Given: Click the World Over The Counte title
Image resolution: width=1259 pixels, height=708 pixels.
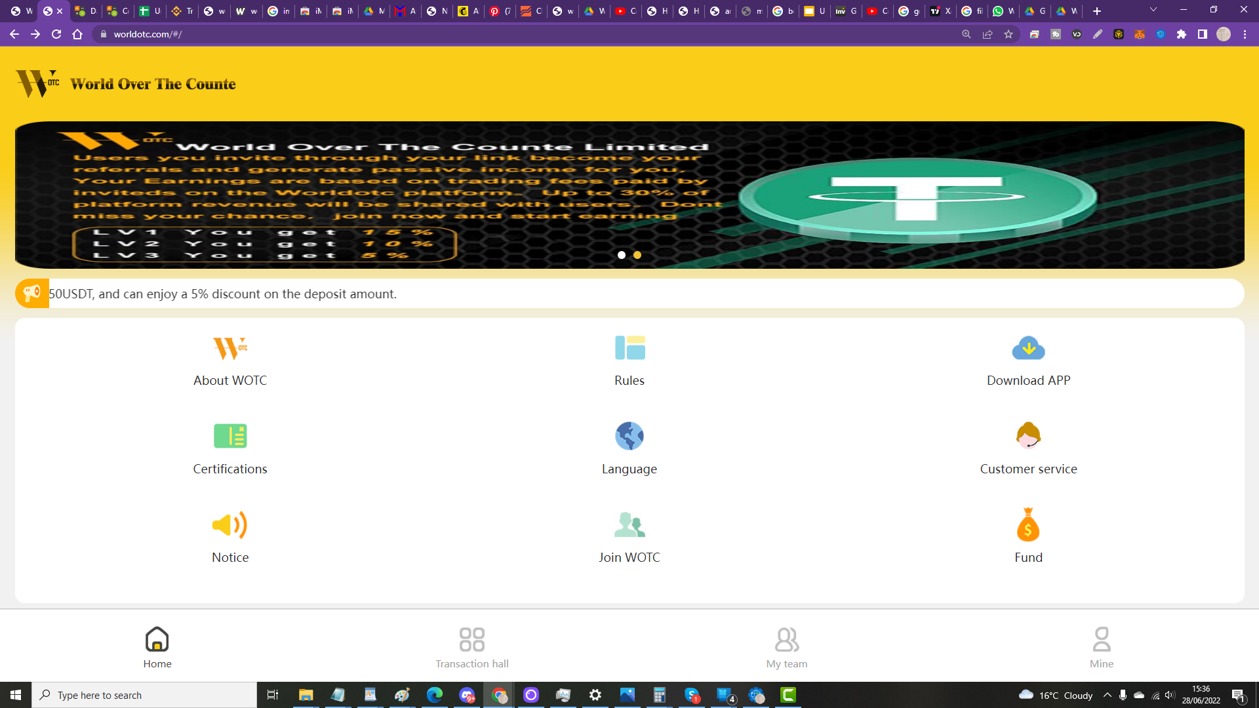Looking at the screenshot, I should pyautogui.click(x=153, y=84).
